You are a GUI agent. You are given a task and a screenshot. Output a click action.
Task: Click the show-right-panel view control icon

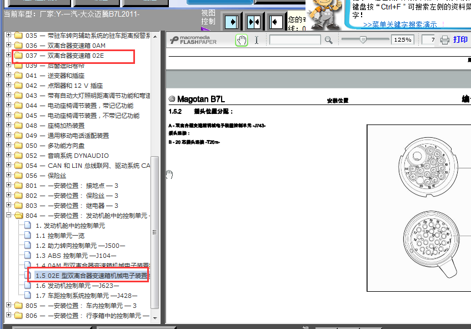(x=232, y=22)
